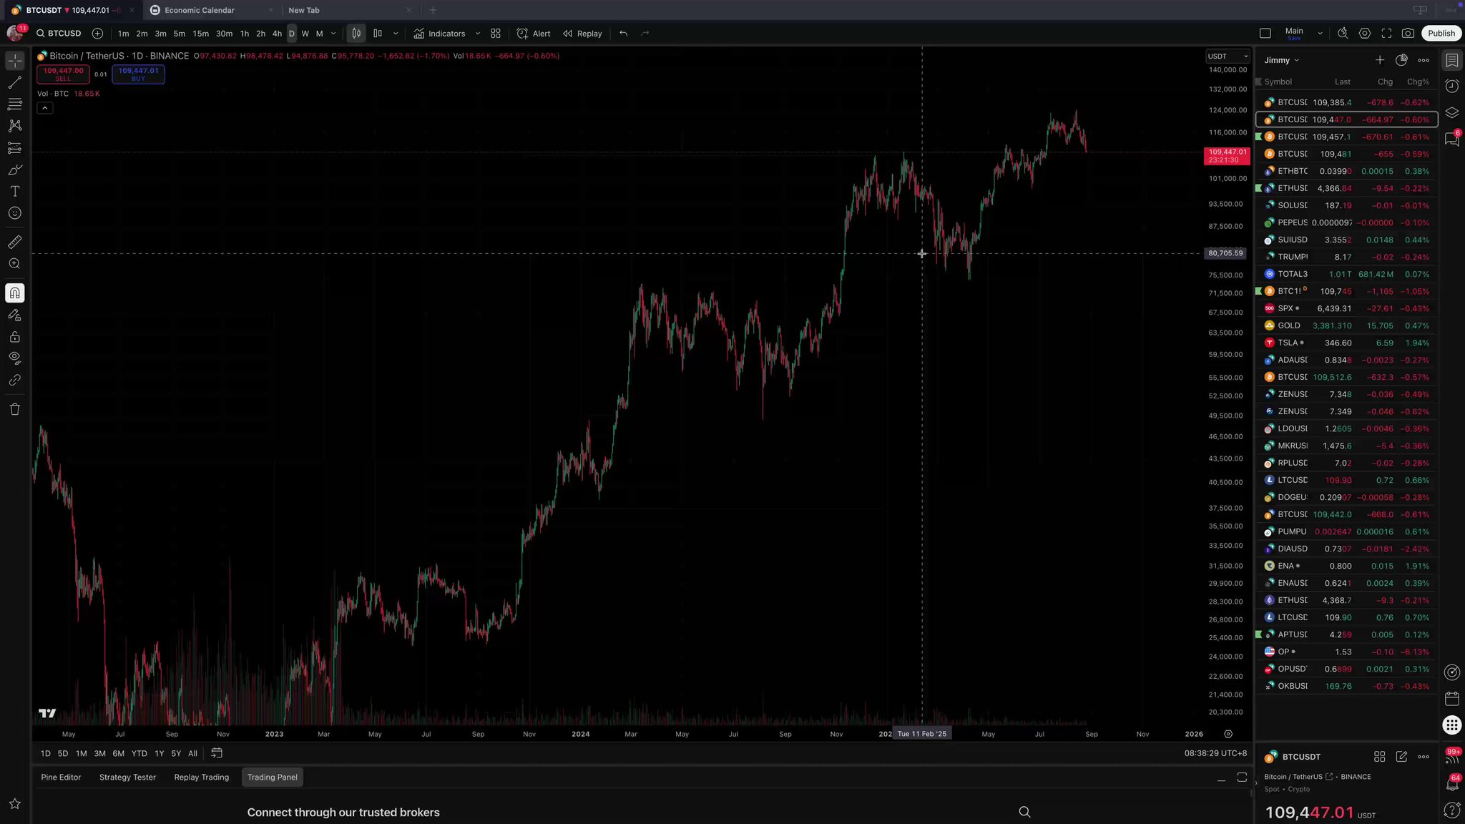Select the brush drawing tool
This screenshot has width=1465, height=824.
[x=15, y=170]
